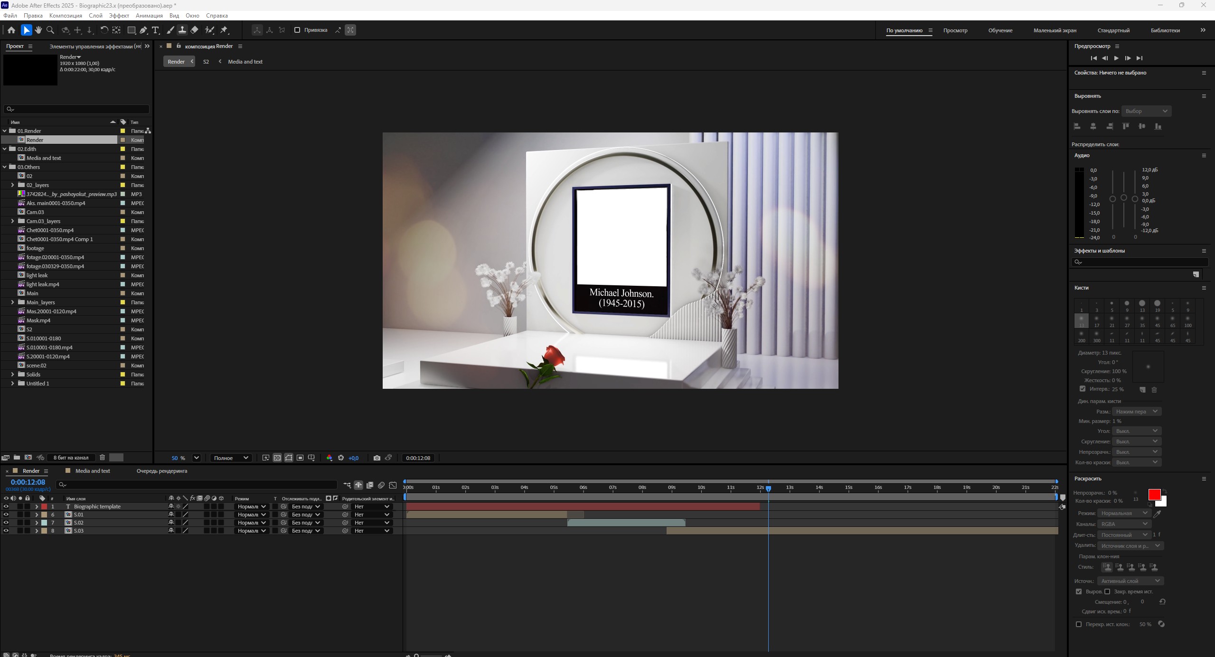Screen dimensions: 1215x657
Task: Activate the Hand tool
Action: coord(38,30)
